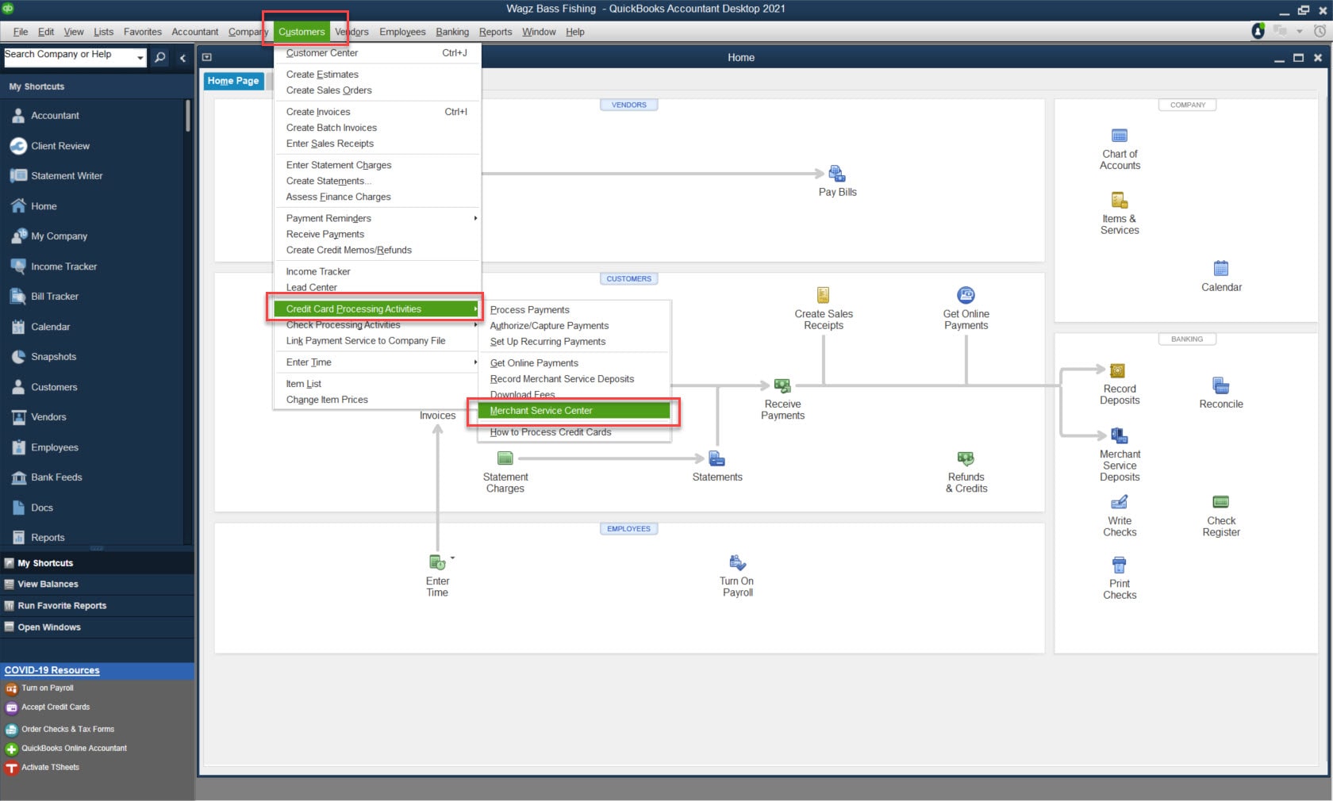Screen dimensions: 1333x801
Task: Open the Check Register icon
Action: tap(1220, 502)
